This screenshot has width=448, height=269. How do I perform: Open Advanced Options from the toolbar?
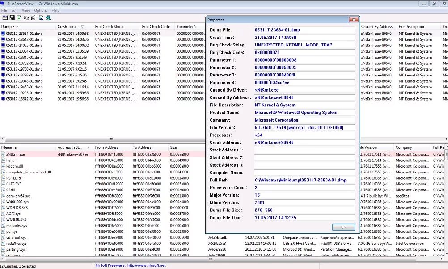(5, 18)
